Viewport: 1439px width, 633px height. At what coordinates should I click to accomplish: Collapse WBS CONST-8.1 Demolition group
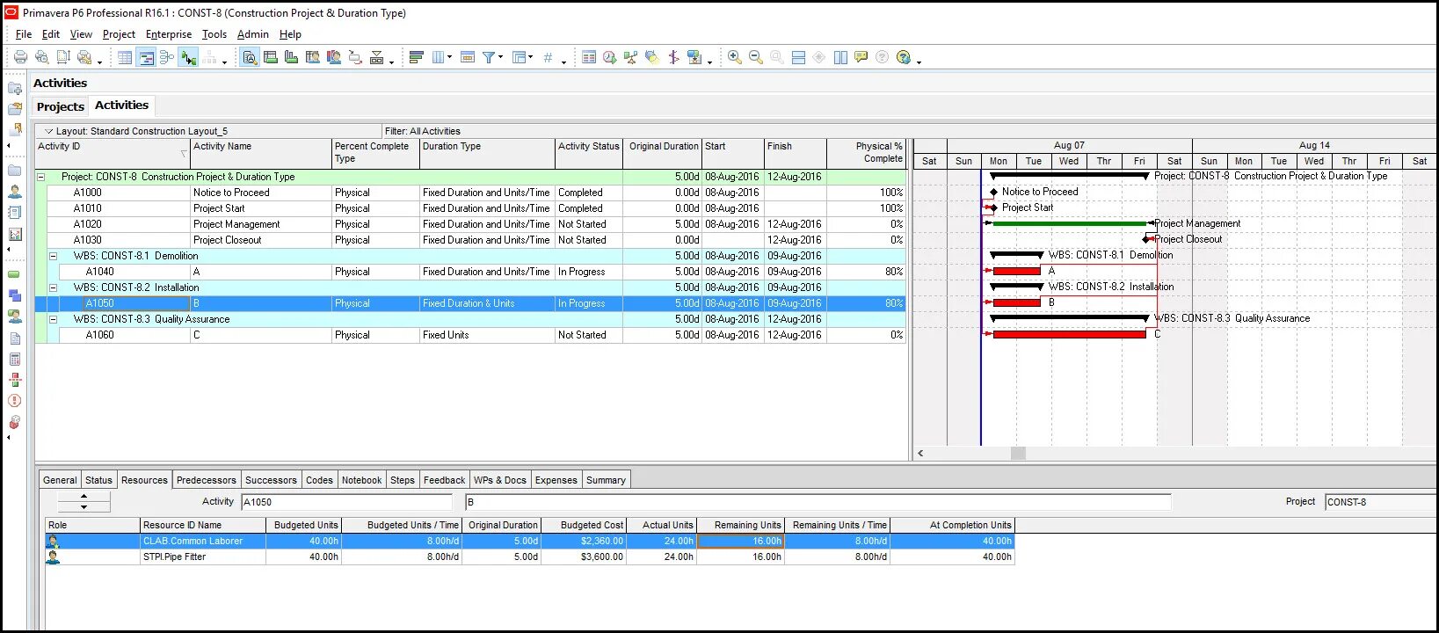click(53, 256)
